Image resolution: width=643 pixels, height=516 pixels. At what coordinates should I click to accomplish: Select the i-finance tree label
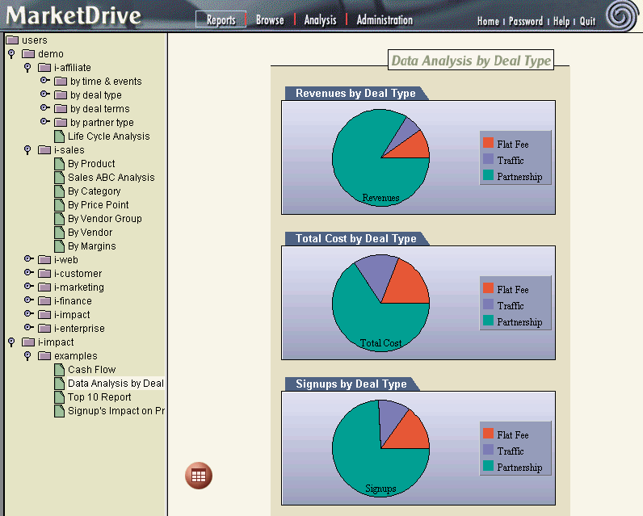point(73,301)
